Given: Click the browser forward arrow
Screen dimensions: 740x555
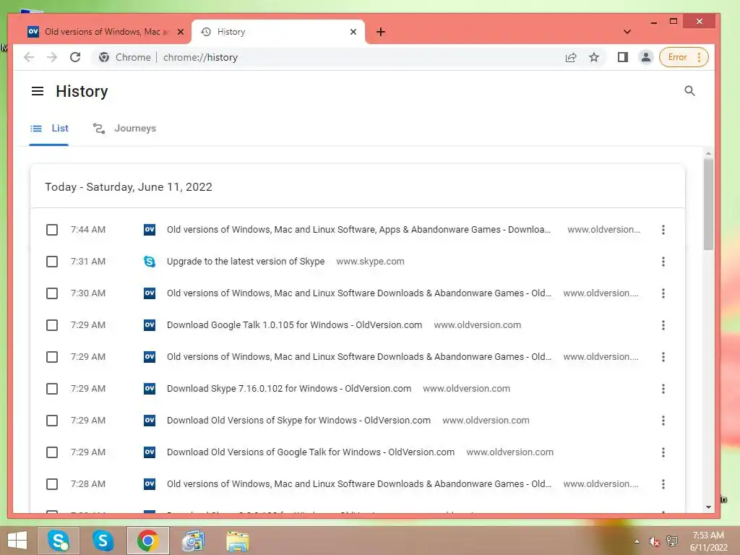Looking at the screenshot, I should coord(52,57).
